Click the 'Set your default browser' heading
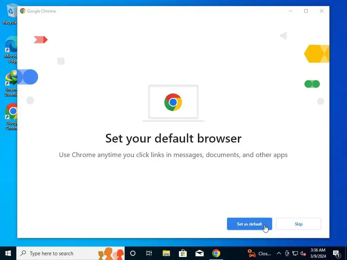The height and width of the screenshot is (260, 347). 173,138
